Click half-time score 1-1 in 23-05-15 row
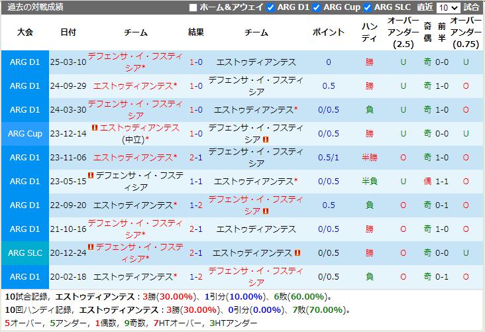 [x=442, y=182]
